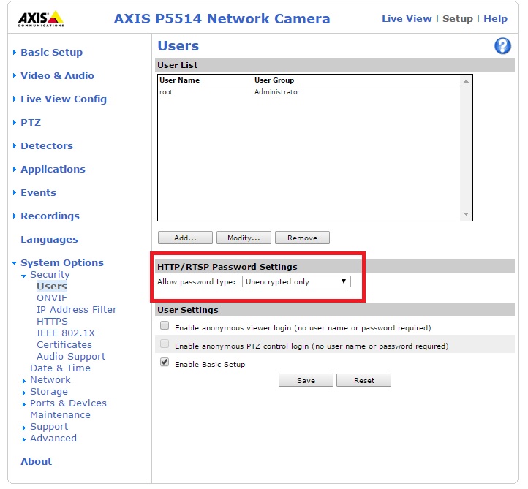The image size is (528, 489).
Task: Expand the Support submenu
Action: tap(49, 427)
